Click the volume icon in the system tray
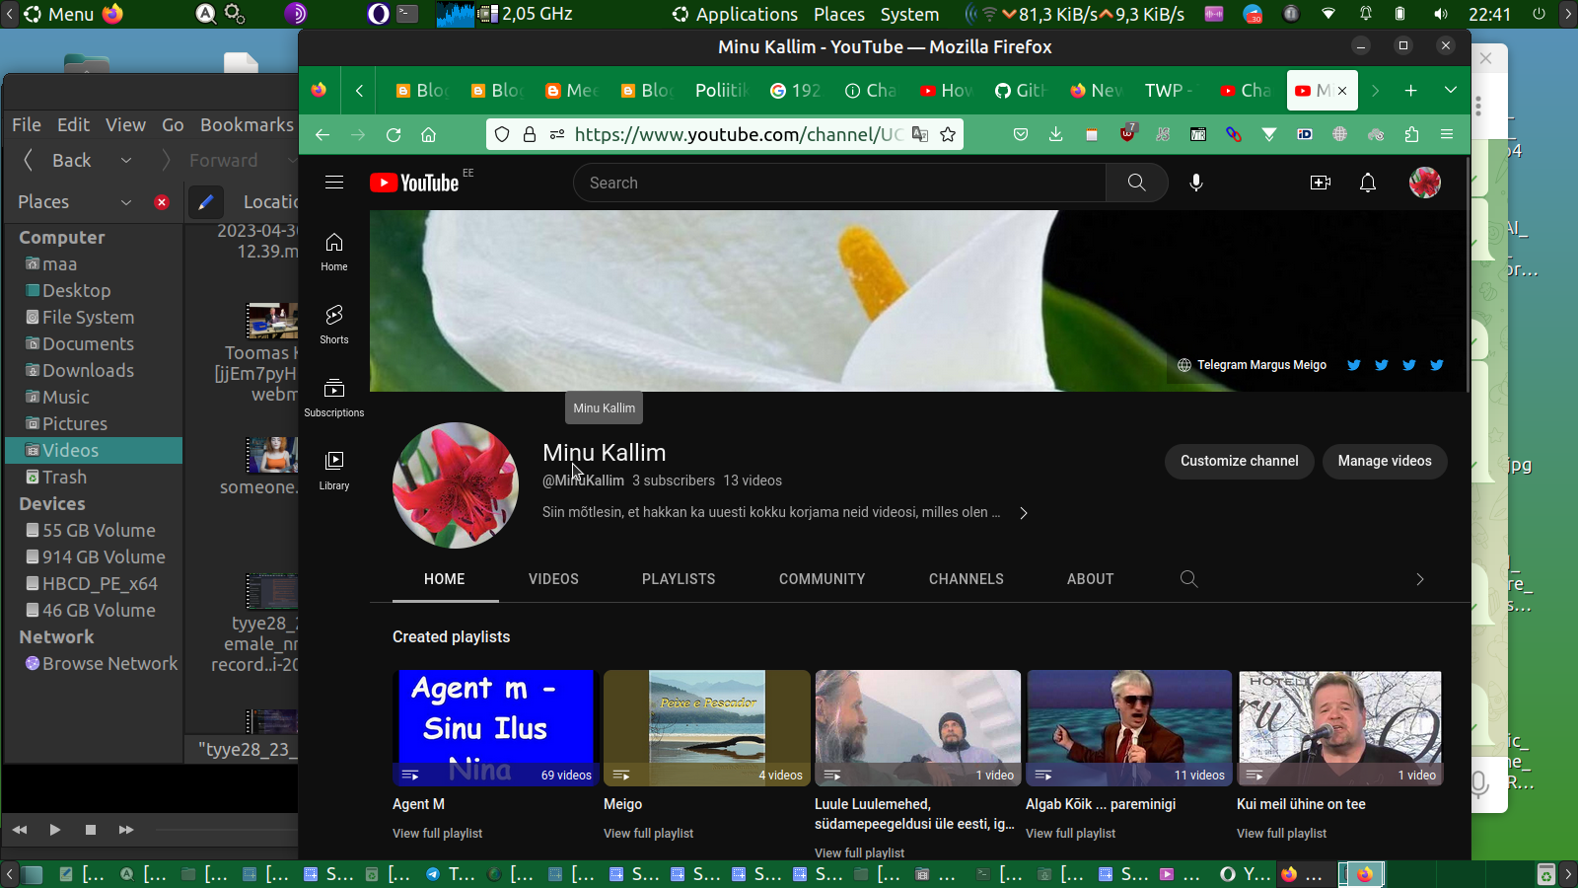 pyautogui.click(x=1441, y=14)
